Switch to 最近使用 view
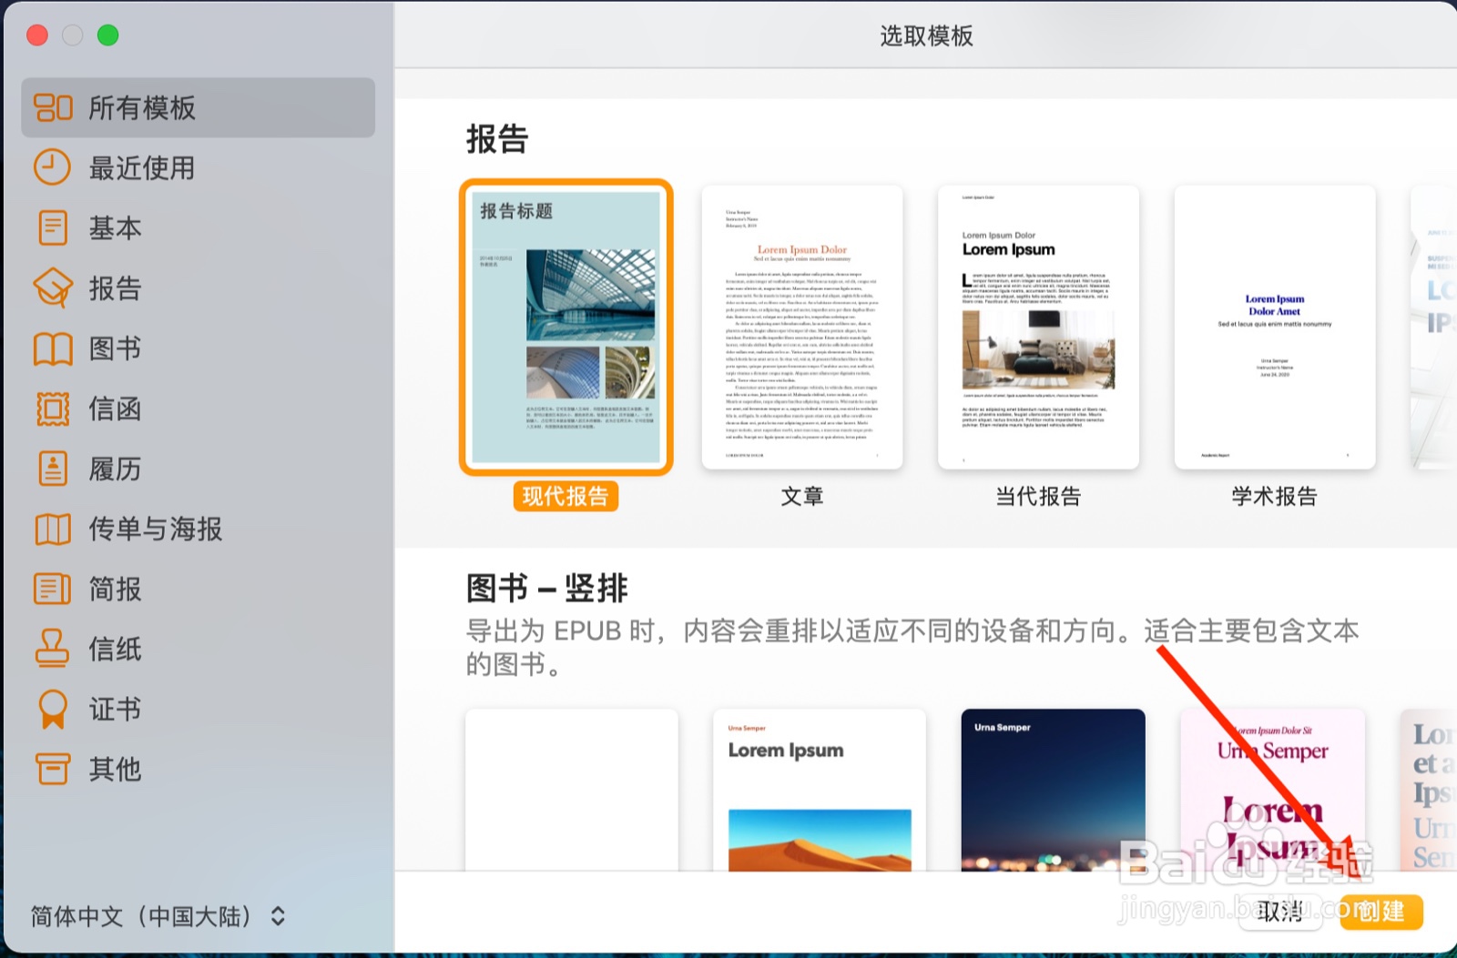 point(52,167)
